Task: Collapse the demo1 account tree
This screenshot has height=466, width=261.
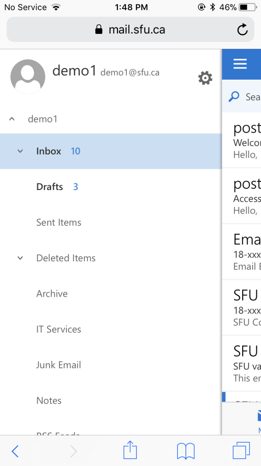Action: coord(12,119)
